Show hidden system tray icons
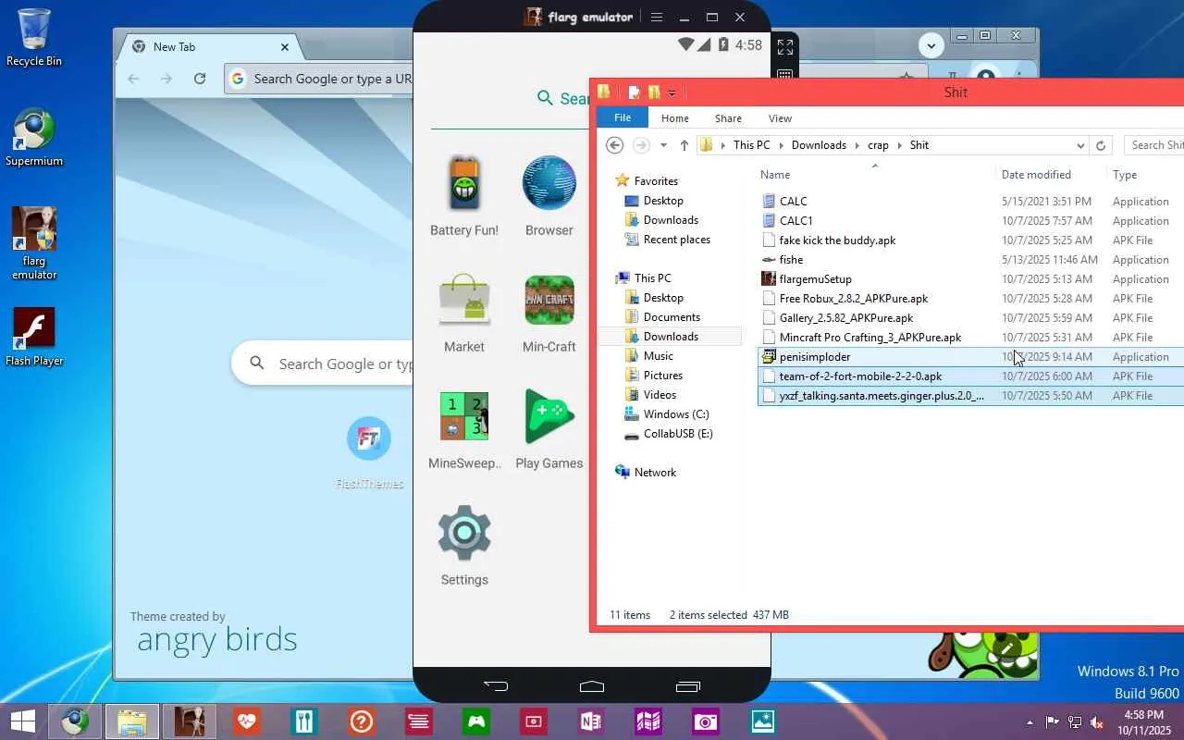The height and width of the screenshot is (740, 1184). [x=1030, y=721]
